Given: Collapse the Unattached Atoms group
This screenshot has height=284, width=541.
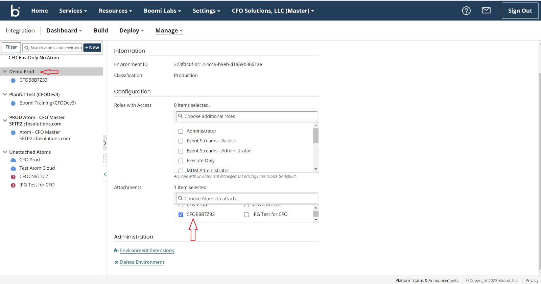Looking at the screenshot, I should [5, 152].
